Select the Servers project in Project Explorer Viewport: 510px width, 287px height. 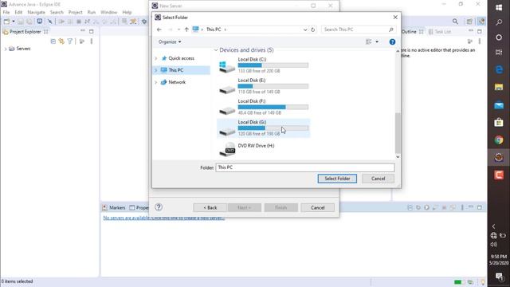point(23,49)
